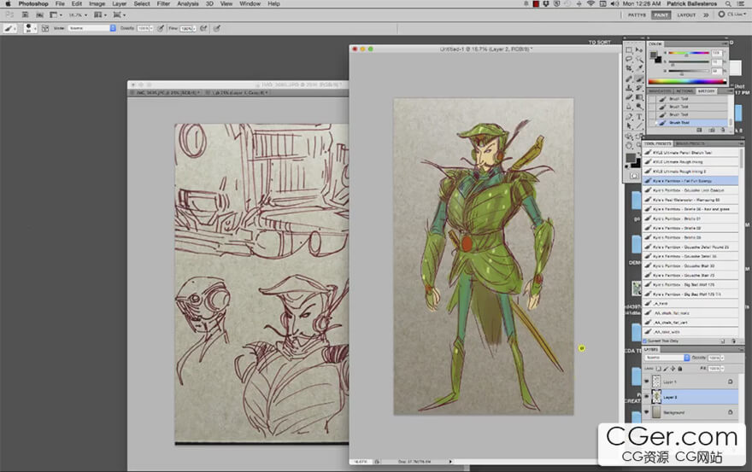Image resolution: width=752 pixels, height=472 pixels.
Task: Create new tool preset
Action: 722,341
